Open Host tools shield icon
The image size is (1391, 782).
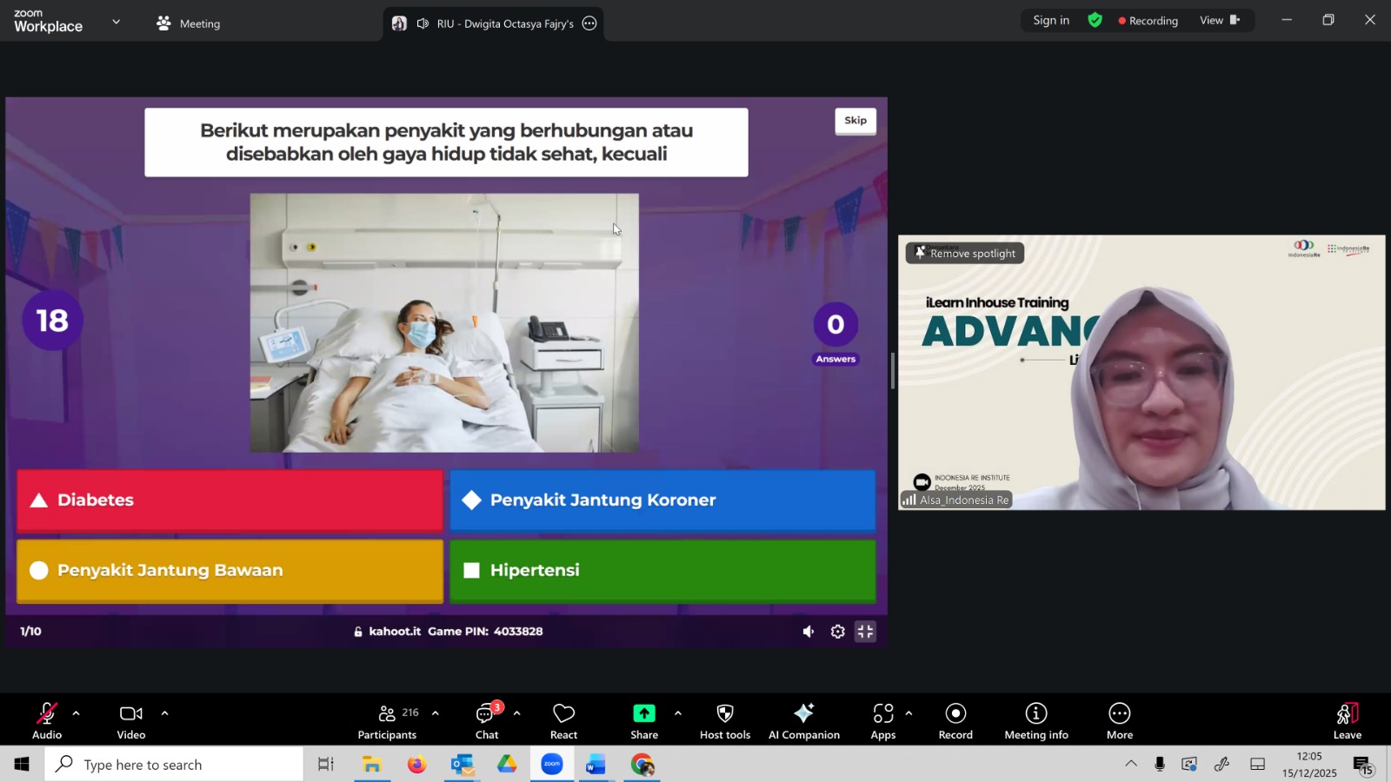coord(724,720)
